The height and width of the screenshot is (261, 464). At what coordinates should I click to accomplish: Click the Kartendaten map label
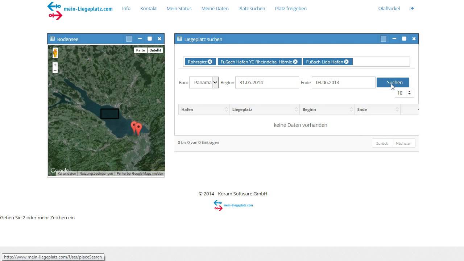tap(67, 174)
